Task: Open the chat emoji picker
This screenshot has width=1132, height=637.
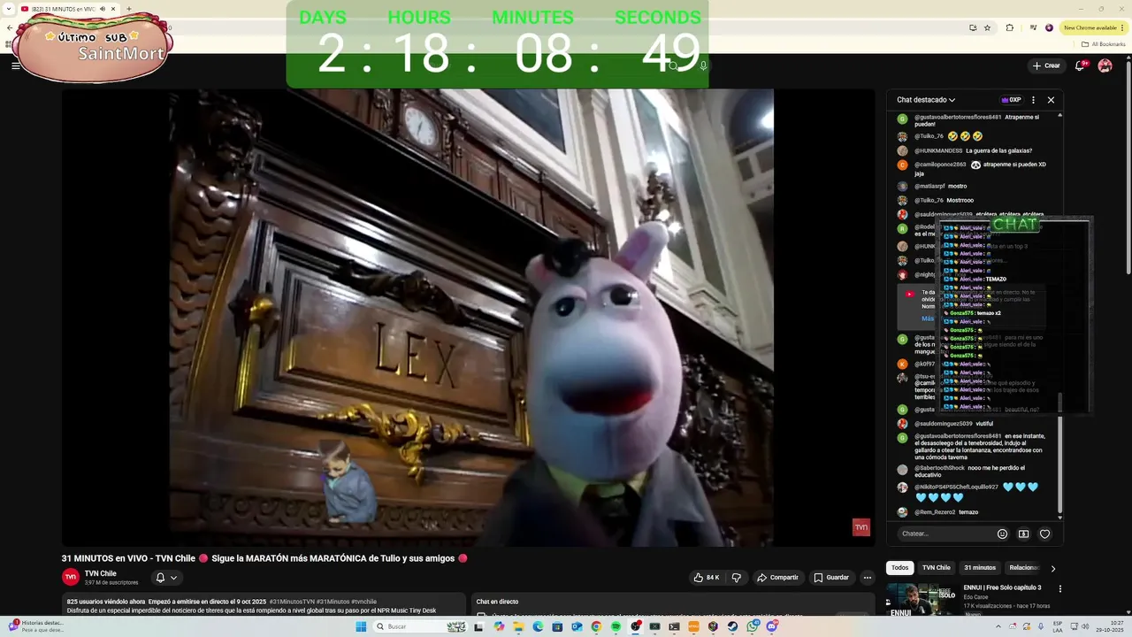Action: pyautogui.click(x=1002, y=533)
